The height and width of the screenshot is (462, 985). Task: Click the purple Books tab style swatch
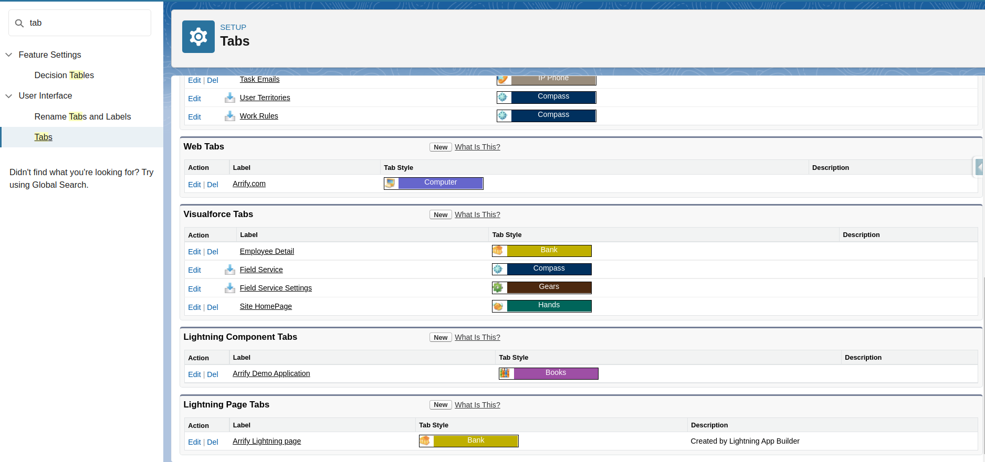coord(556,373)
